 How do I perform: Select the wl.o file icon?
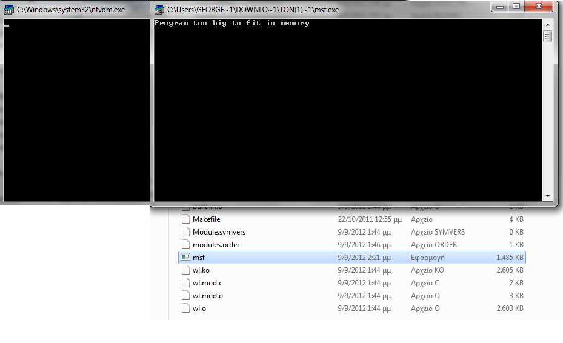click(x=185, y=308)
